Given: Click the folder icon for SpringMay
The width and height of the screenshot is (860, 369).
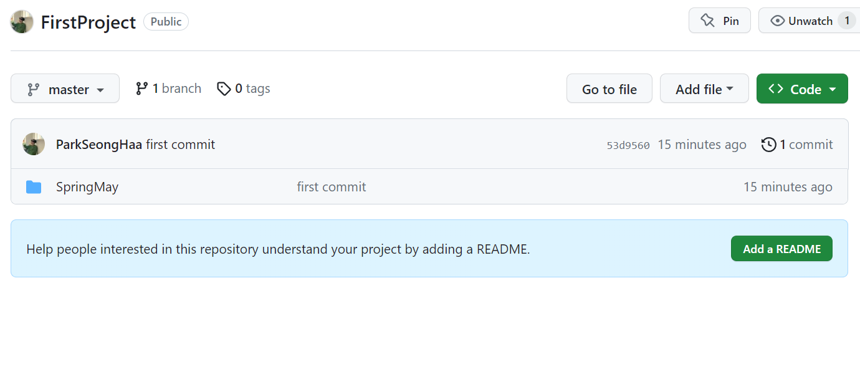Looking at the screenshot, I should pyautogui.click(x=34, y=187).
